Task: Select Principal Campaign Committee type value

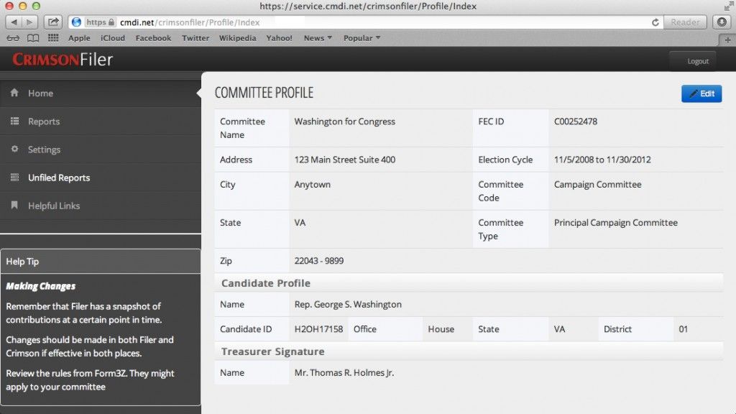Action: [615, 223]
